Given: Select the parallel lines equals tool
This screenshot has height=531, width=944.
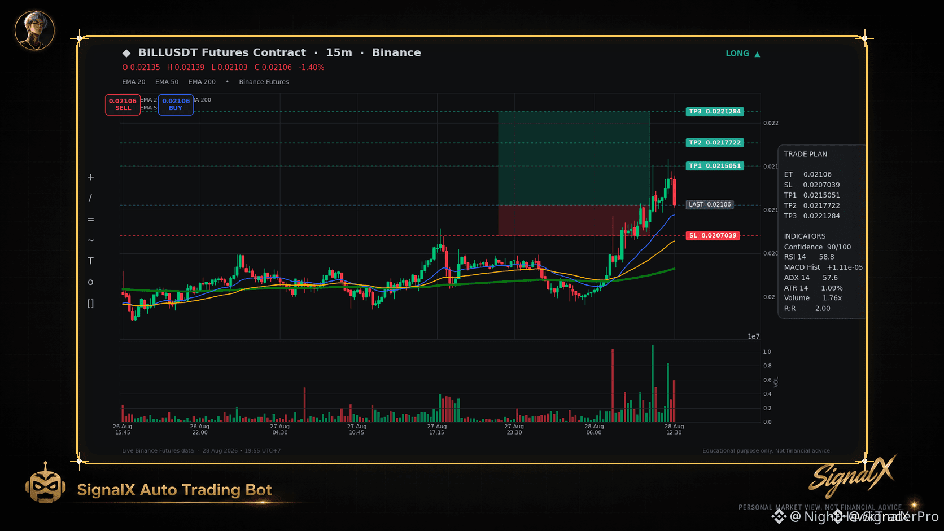Looking at the screenshot, I should pos(90,220).
